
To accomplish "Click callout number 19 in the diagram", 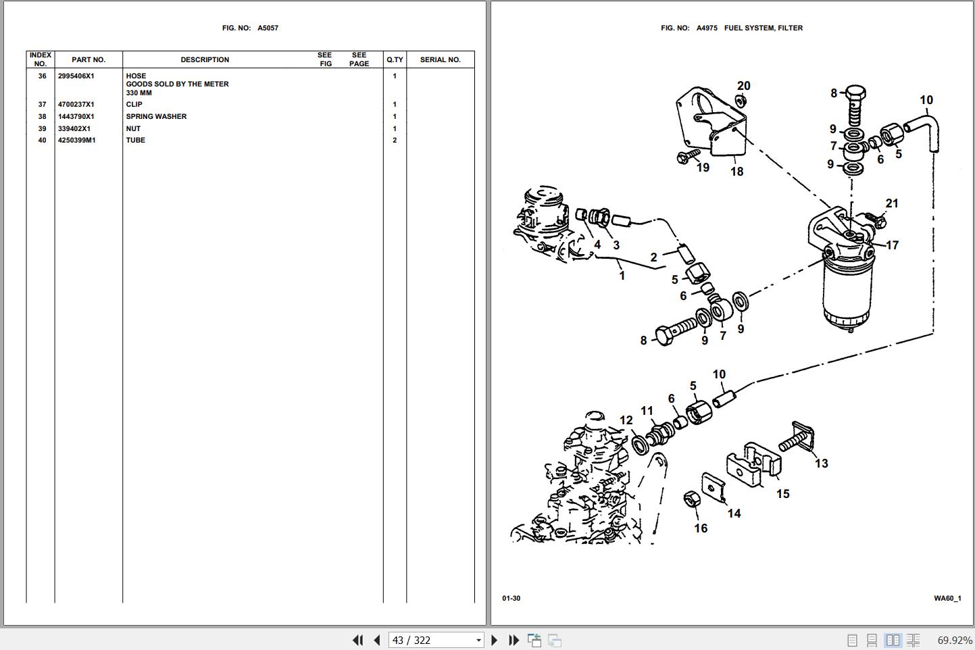I will coord(703,168).
